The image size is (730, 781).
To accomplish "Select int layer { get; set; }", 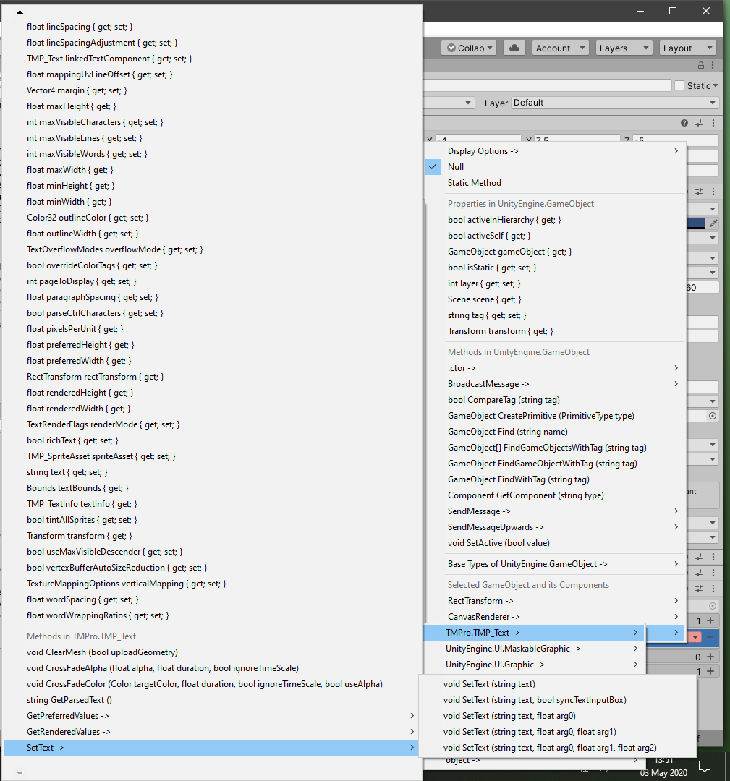I will click(x=555, y=283).
